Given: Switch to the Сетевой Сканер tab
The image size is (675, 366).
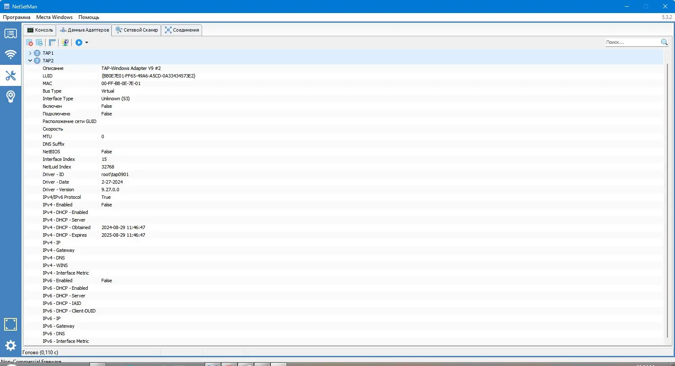Looking at the screenshot, I should coord(137,30).
